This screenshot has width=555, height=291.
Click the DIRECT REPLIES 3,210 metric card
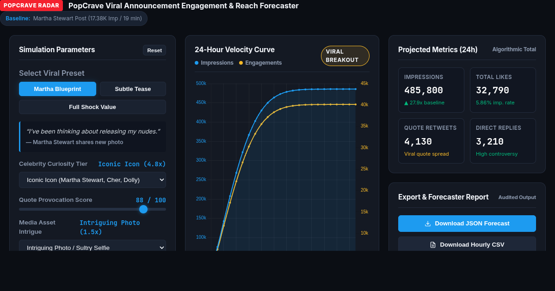point(503,141)
